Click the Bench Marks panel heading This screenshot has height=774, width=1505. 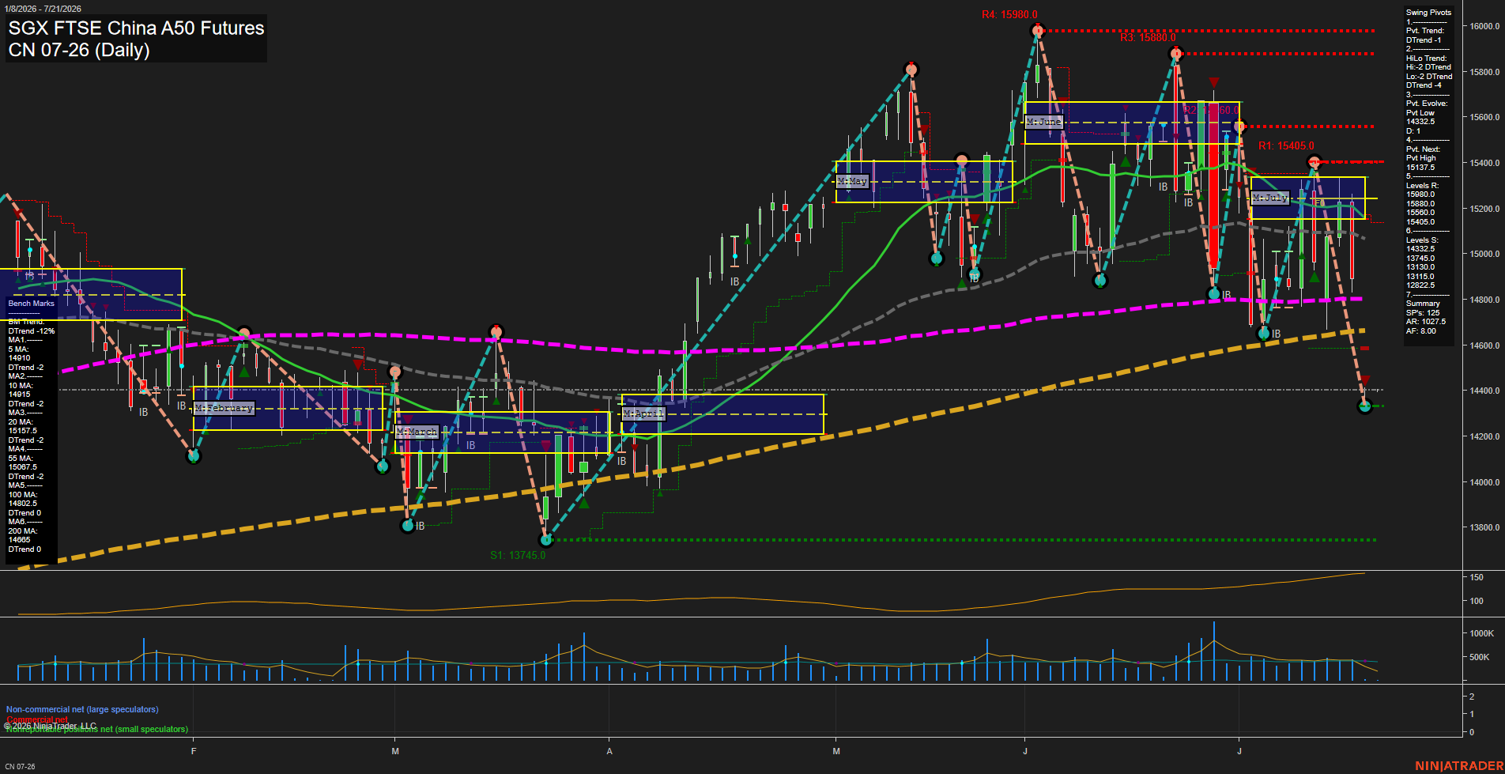pyautogui.click(x=31, y=304)
